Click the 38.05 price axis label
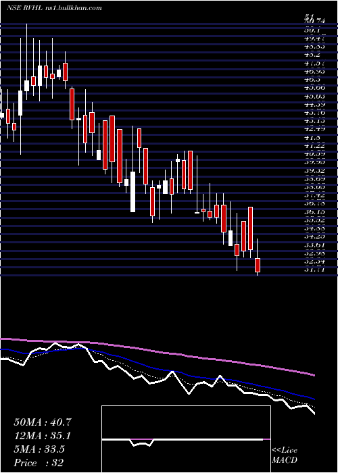The image size is (338, 473). click(x=315, y=187)
